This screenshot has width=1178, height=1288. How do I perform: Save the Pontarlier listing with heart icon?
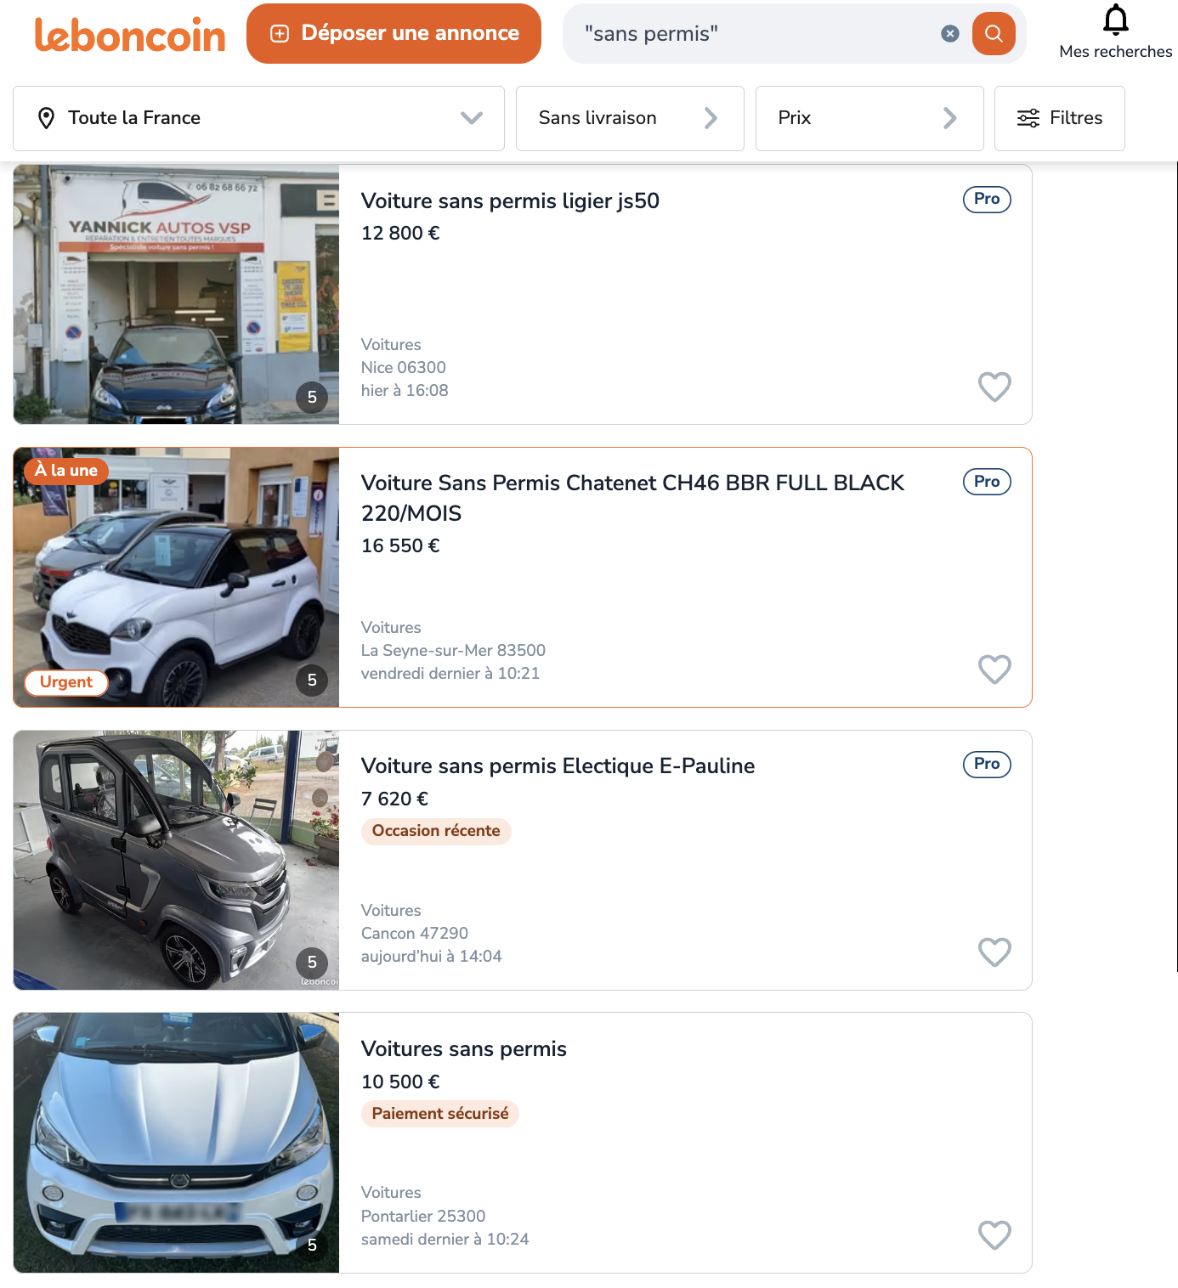(x=994, y=1234)
